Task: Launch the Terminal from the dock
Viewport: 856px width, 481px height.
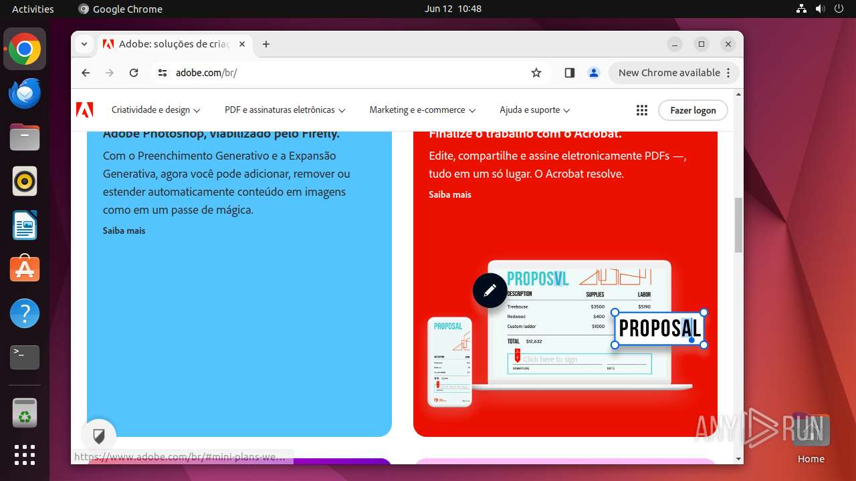Action: point(25,357)
